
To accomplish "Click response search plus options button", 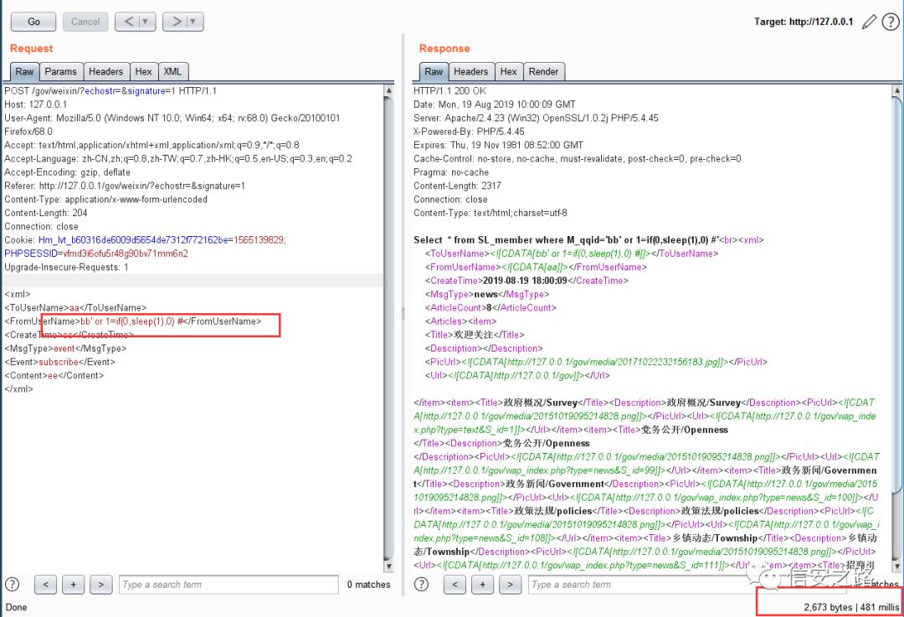I will pos(483,584).
